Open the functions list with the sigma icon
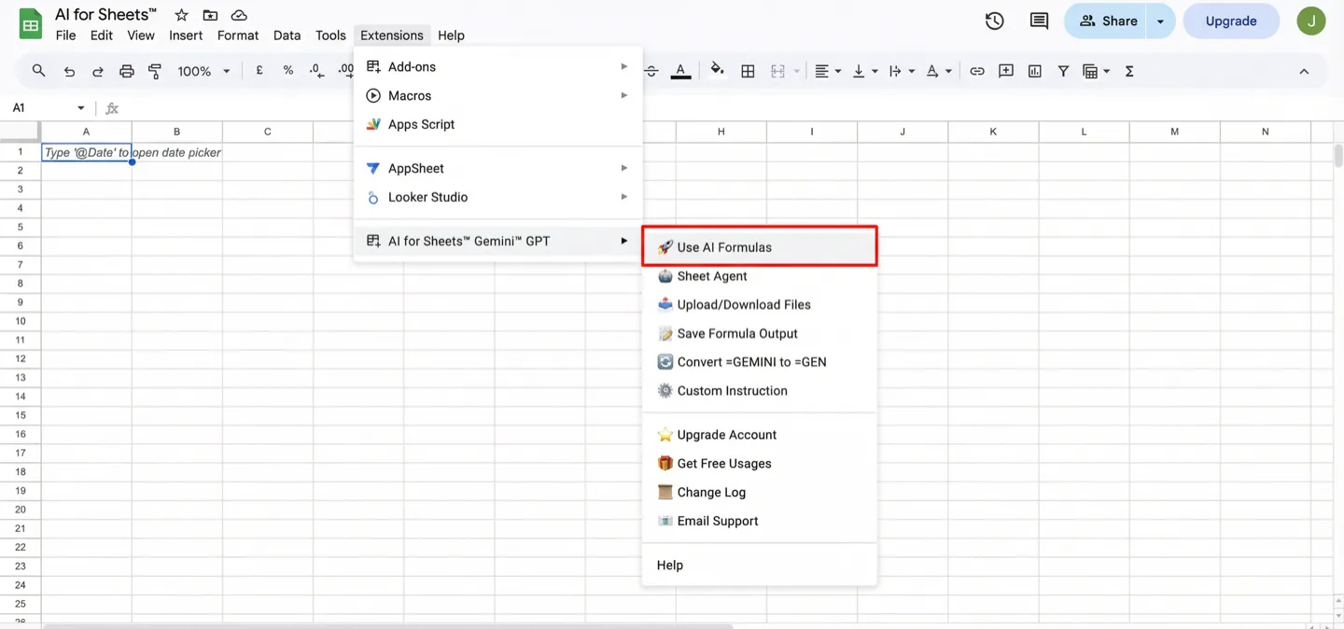The width and height of the screenshot is (1344, 629). (1128, 70)
